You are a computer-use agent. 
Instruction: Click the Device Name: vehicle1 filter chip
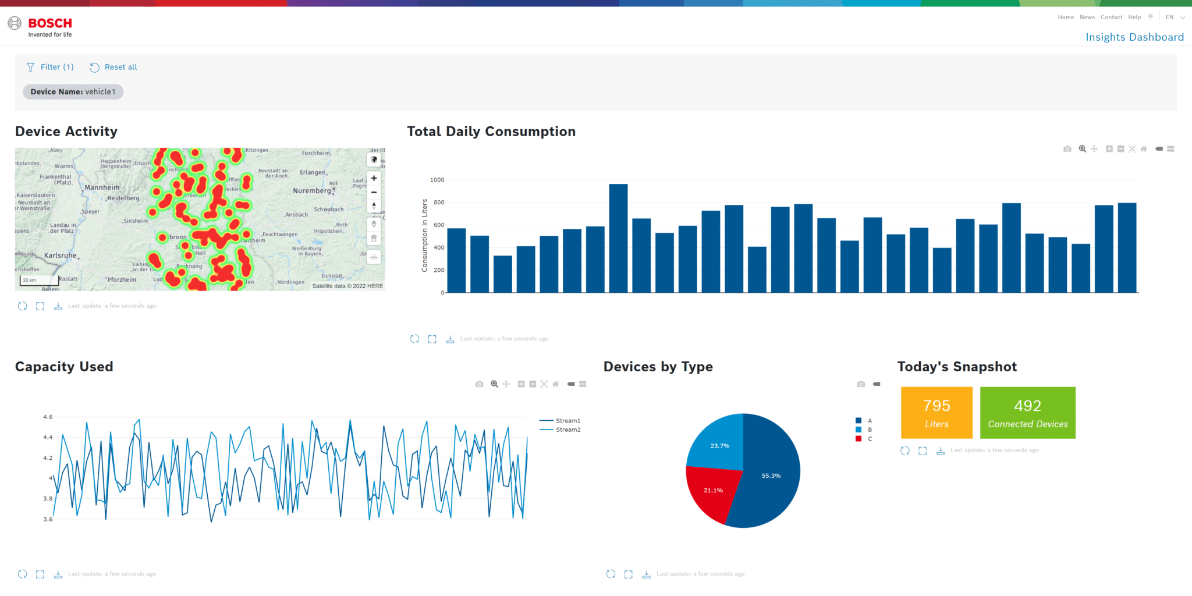pos(73,91)
